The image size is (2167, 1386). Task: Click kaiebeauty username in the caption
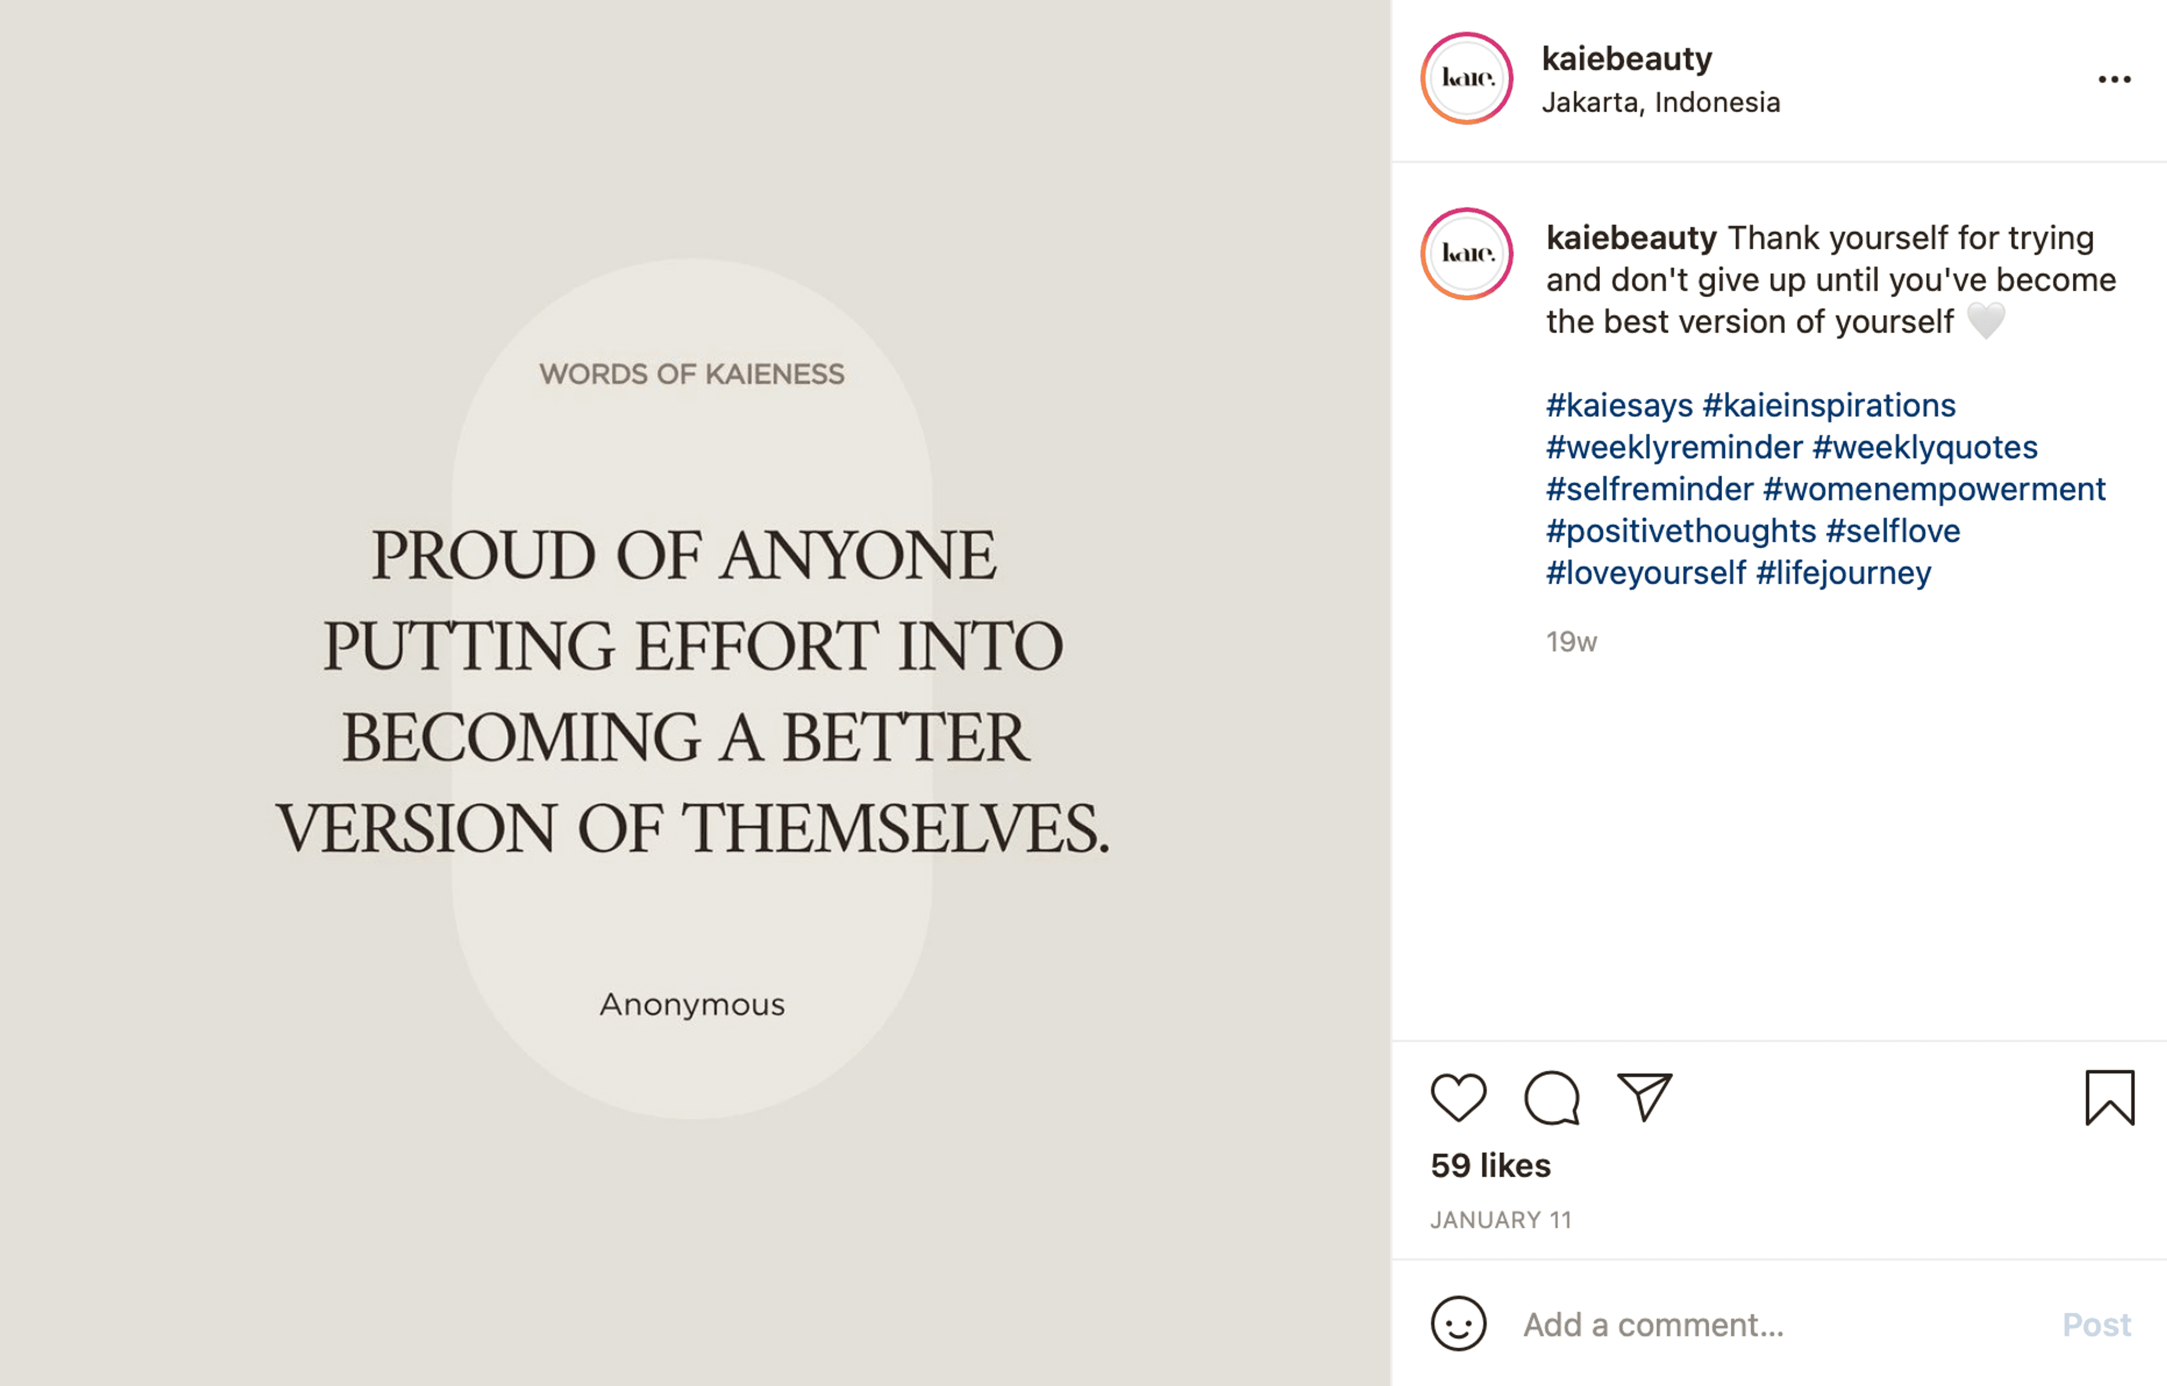1631,237
